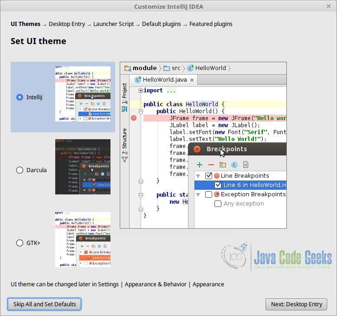Click the Launcher Script step label
Image resolution: width=337 pixels, height=316 pixels.
pyautogui.click(x=113, y=24)
